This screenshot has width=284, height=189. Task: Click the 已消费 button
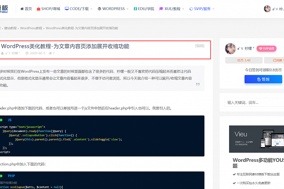[x=274, y=60]
